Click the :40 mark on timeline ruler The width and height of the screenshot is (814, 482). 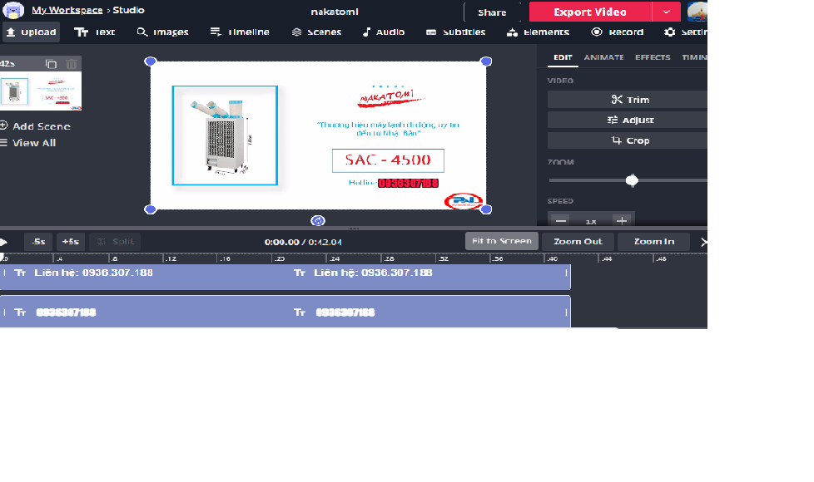552,258
